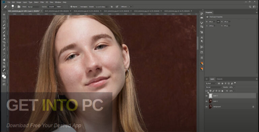The width and height of the screenshot is (259, 132).
Task: Open the Fill slider dropdown arrow
Action: click(x=234, y=91)
